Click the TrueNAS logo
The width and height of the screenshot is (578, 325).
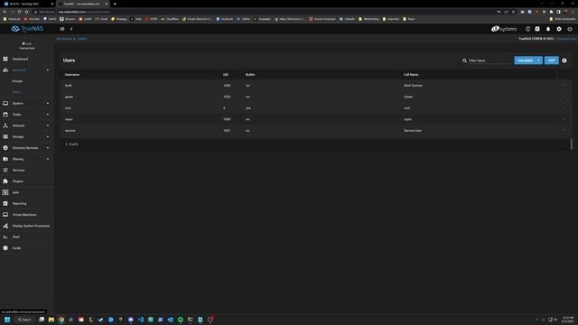pos(27,29)
